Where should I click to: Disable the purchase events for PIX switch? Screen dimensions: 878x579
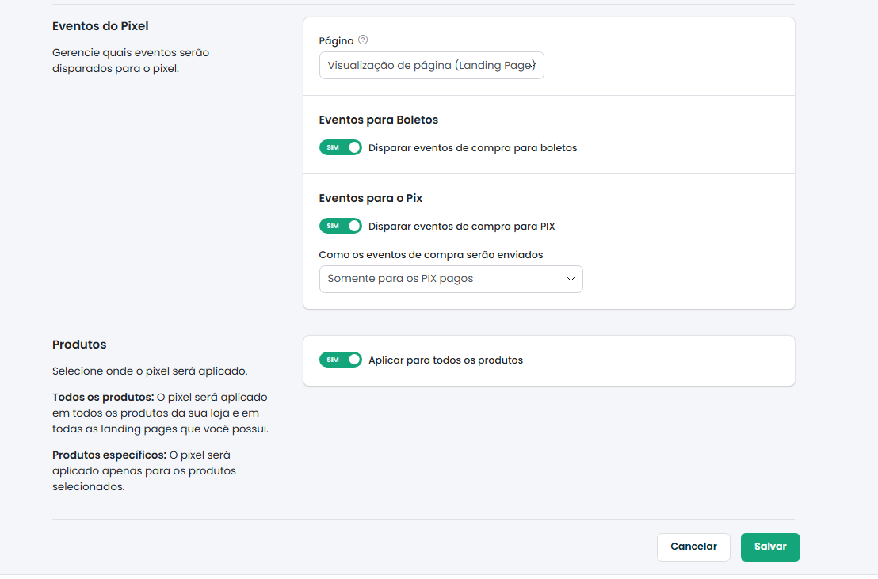[x=340, y=226]
